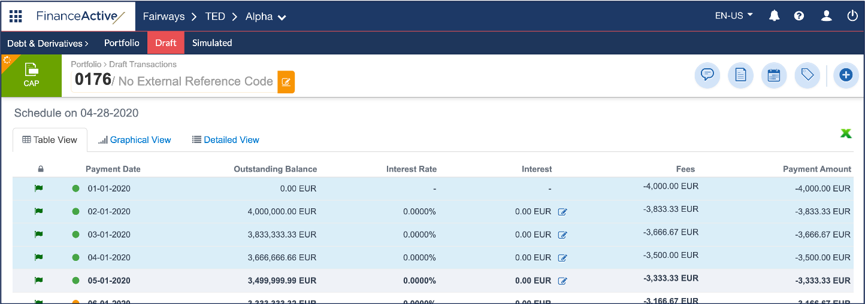The height and width of the screenshot is (304, 865).
Task: Expand the Debt & Derivatives menu
Action: [x=47, y=43]
